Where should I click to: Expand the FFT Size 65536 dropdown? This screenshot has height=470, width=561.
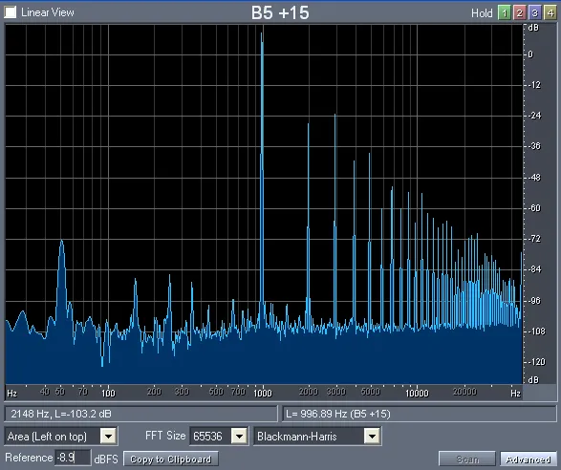(239, 436)
